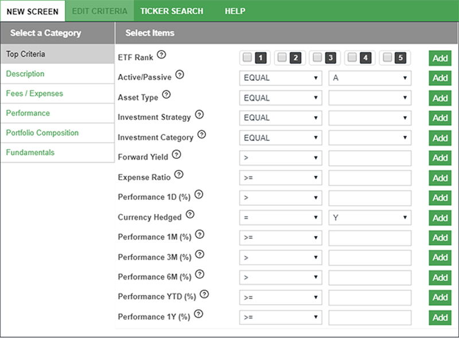This screenshot has height=338, width=459.
Task: Click help icon next to ETF Rank
Action: pyautogui.click(x=161, y=54)
